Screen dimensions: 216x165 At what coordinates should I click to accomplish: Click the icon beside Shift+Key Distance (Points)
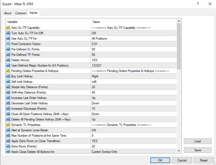(x=8, y=92)
